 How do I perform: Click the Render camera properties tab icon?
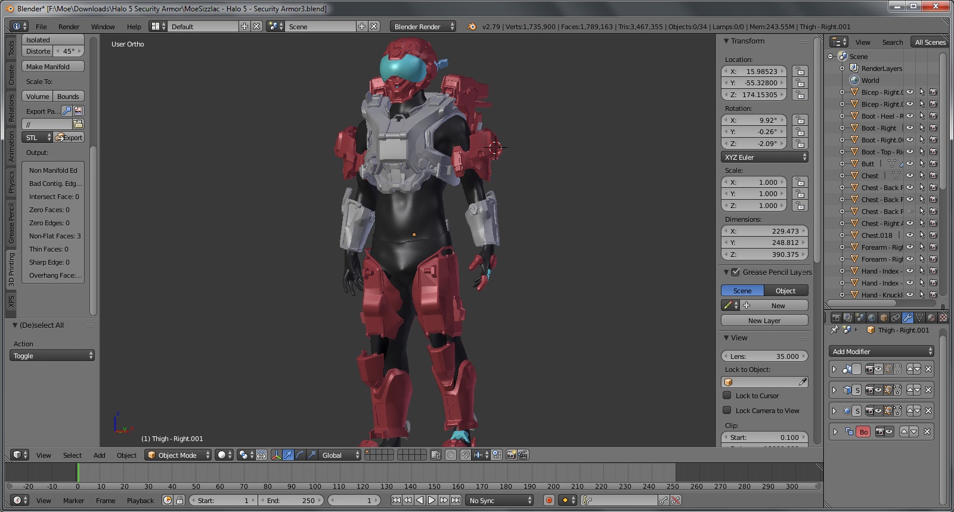coord(836,318)
